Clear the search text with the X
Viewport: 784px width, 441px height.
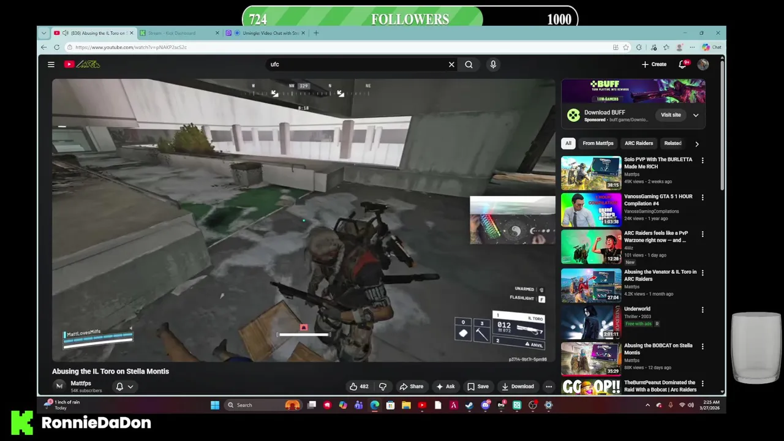(x=451, y=64)
